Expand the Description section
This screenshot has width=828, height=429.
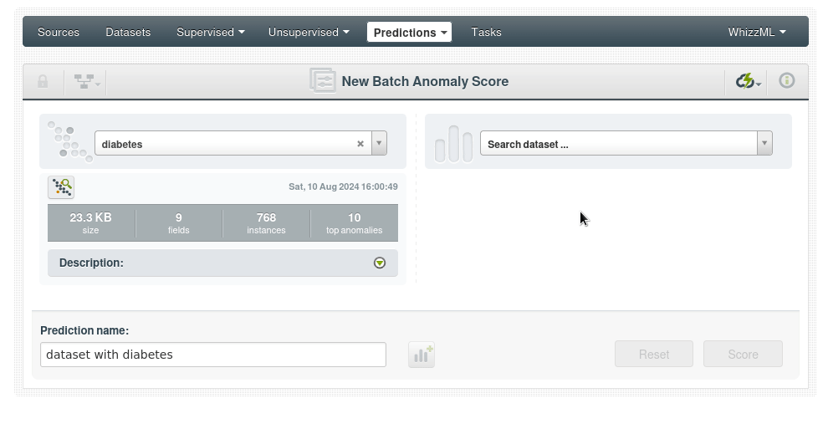tap(380, 263)
